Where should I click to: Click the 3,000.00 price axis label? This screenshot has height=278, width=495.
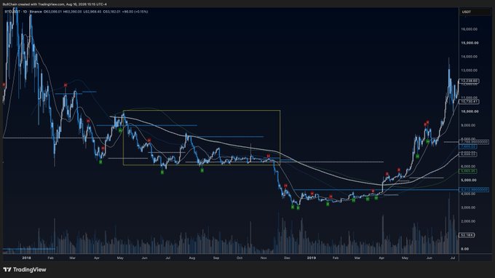tap(468, 207)
